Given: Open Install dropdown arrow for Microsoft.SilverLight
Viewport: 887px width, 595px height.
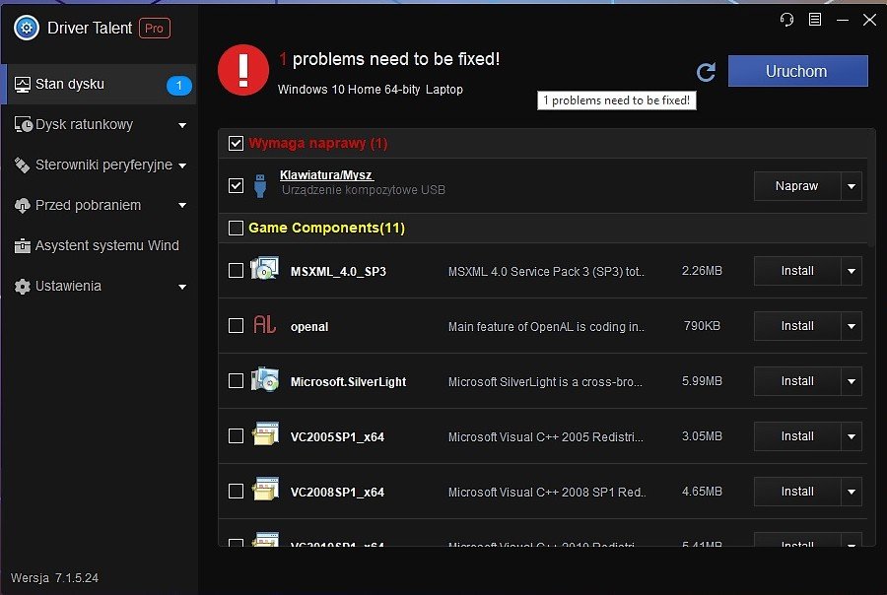Looking at the screenshot, I should click(x=852, y=381).
